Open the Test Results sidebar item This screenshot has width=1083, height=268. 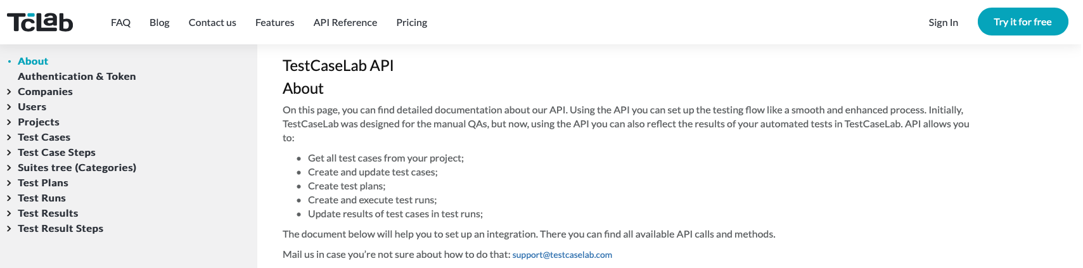[48, 214]
